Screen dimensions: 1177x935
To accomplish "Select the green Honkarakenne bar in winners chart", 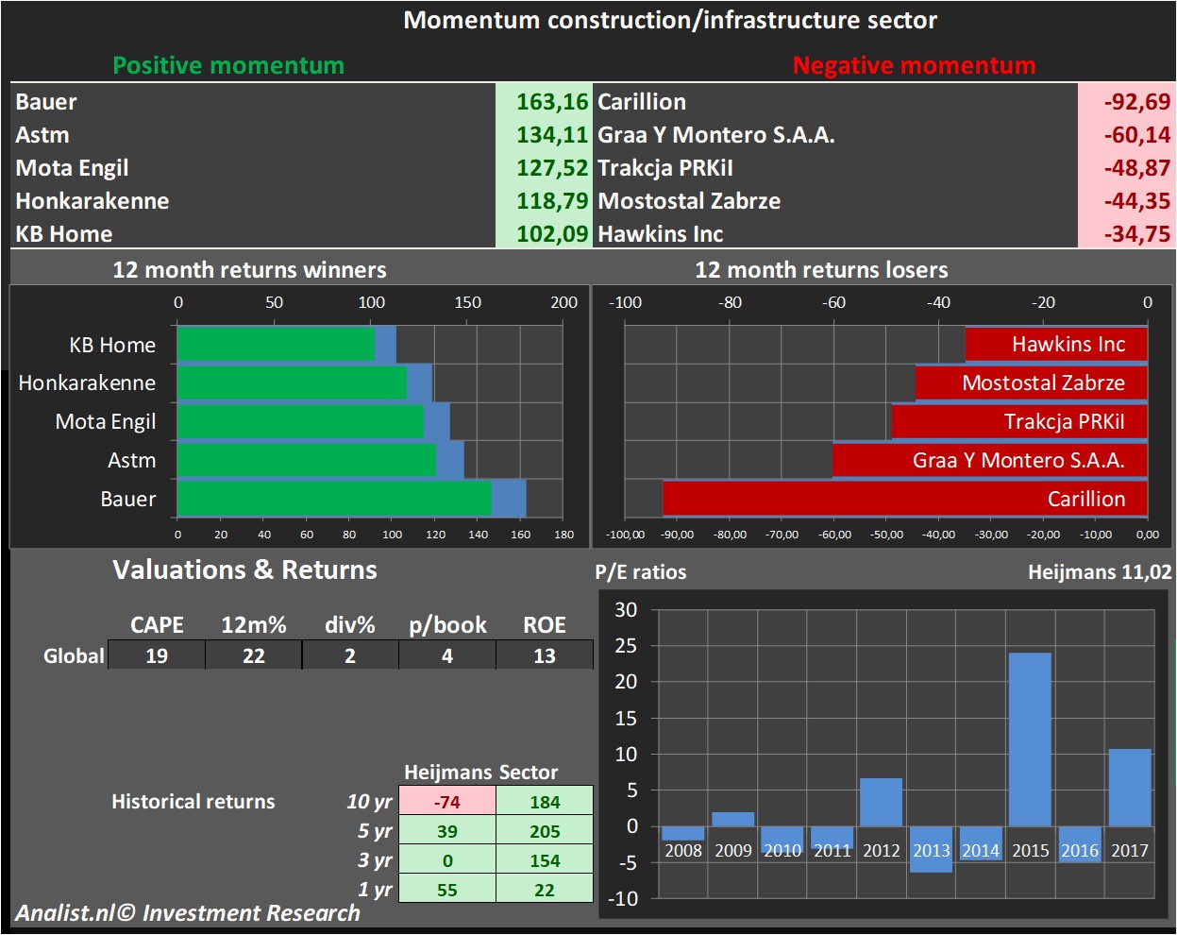I will pyautogui.click(x=292, y=382).
